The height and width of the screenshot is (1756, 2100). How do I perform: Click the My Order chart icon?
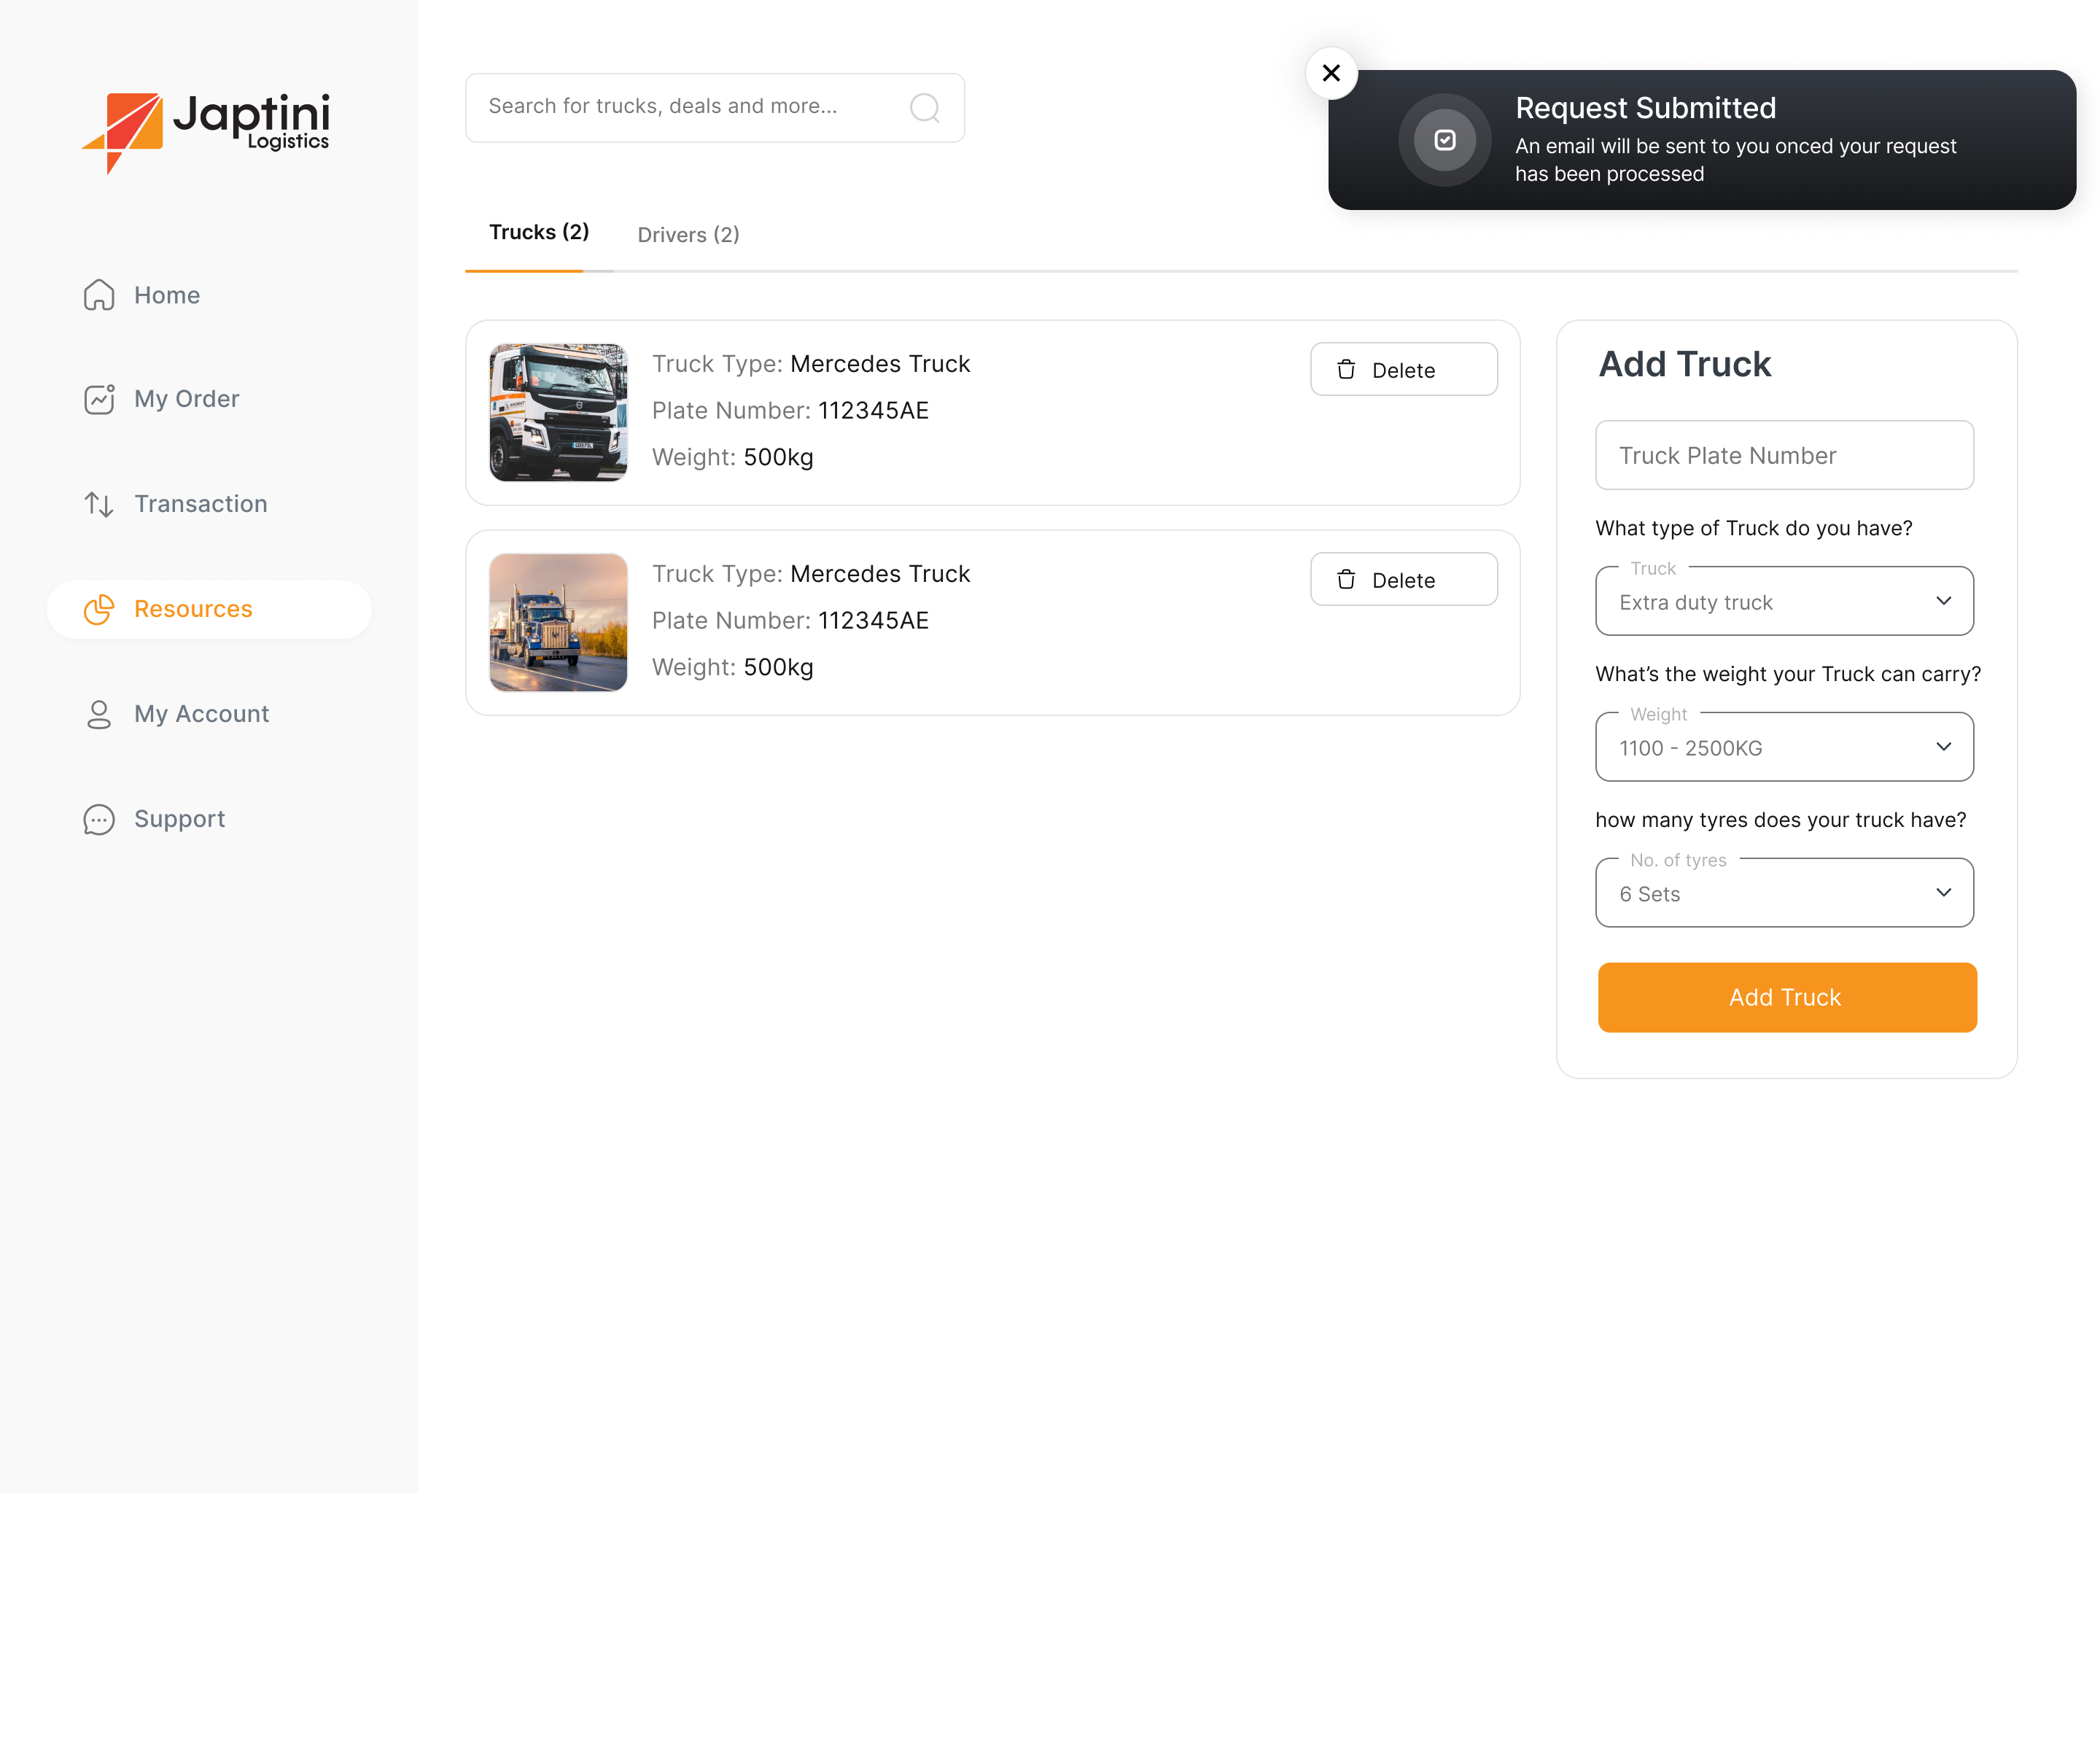99,399
